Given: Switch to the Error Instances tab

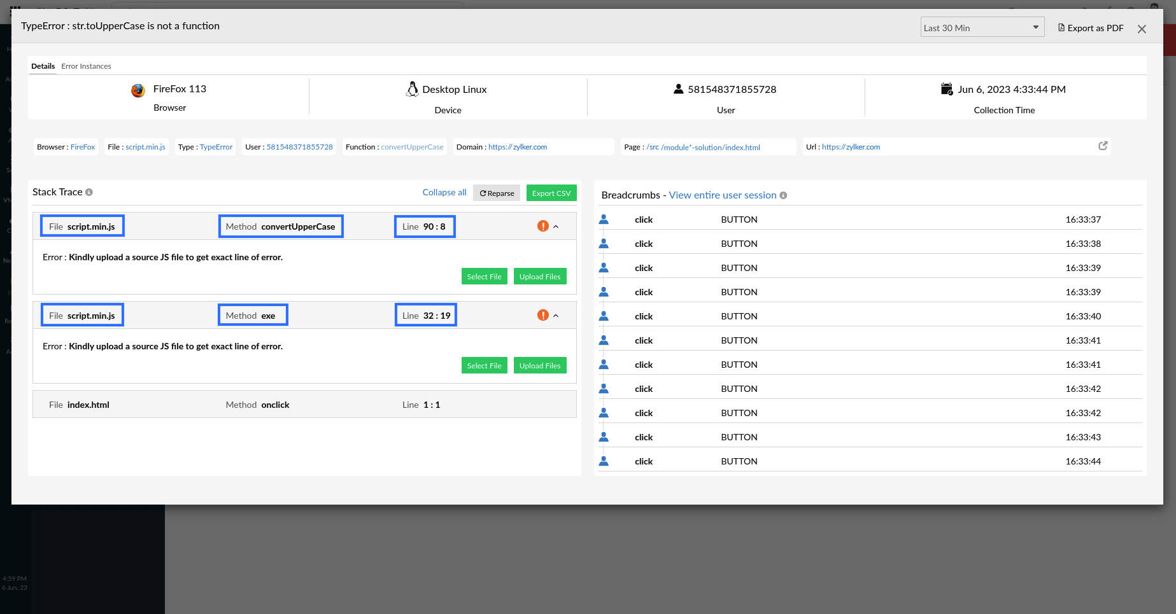Looking at the screenshot, I should [x=86, y=66].
